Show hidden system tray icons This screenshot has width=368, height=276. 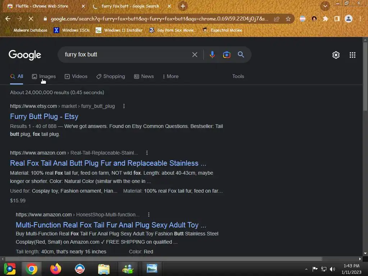pyautogui.click(x=306, y=269)
